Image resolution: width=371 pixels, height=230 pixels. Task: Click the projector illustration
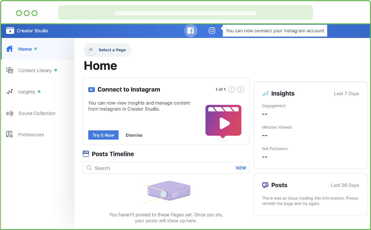tap(166, 192)
